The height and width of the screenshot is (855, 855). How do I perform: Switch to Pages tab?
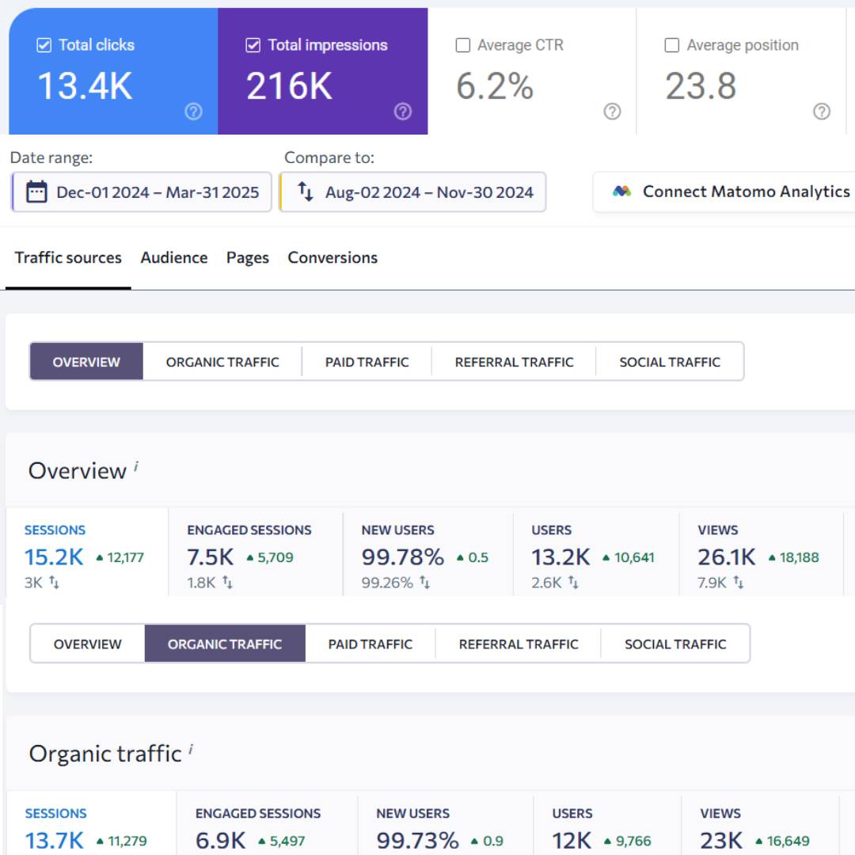(248, 257)
